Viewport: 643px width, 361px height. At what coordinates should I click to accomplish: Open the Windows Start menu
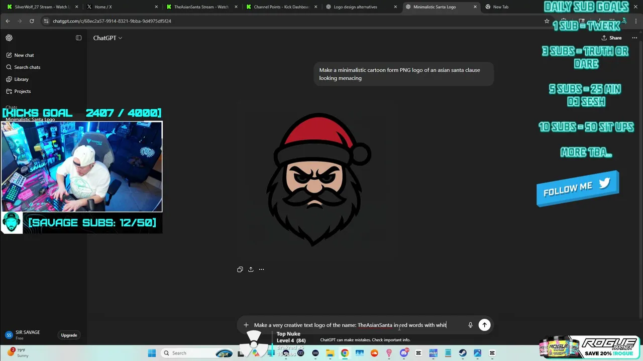(152, 353)
